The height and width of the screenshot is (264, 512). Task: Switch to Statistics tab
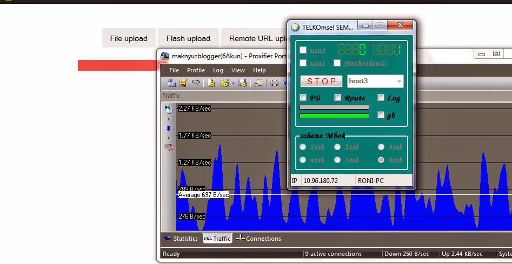[x=181, y=239]
